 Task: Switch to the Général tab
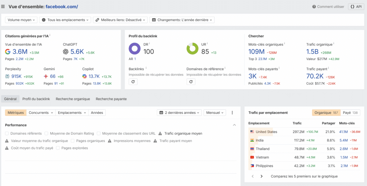click(x=10, y=99)
